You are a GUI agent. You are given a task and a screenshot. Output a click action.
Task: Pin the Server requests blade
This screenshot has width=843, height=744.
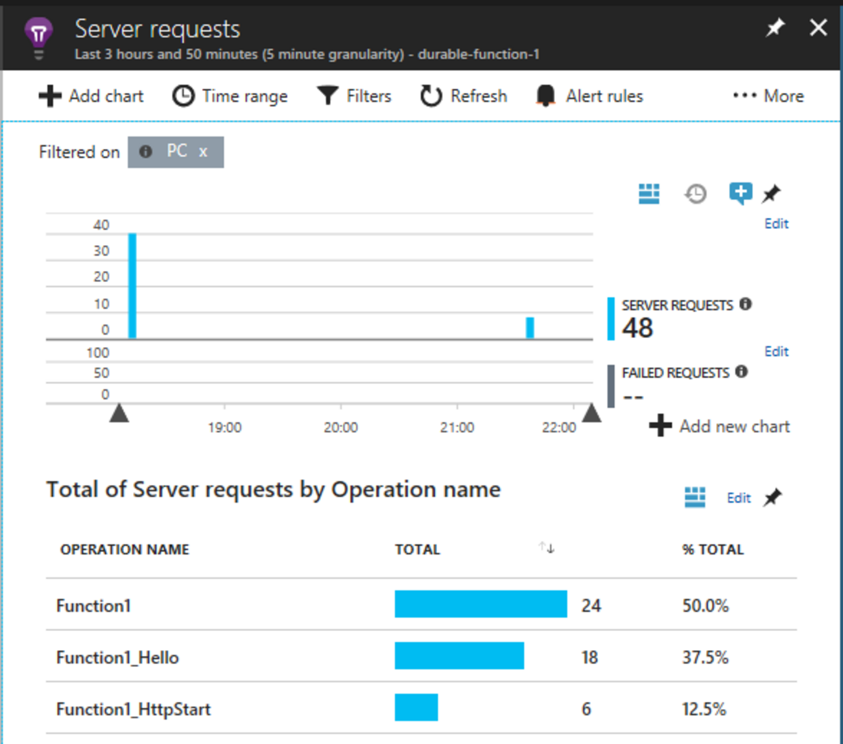(x=775, y=28)
